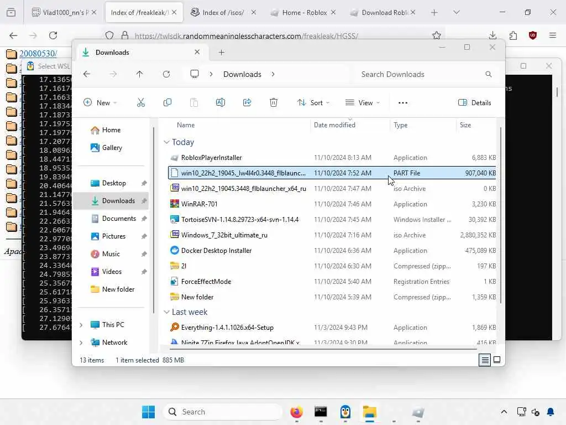Open the 20080530/ directory link
Viewport: 566px width, 425px height.
pos(38,54)
